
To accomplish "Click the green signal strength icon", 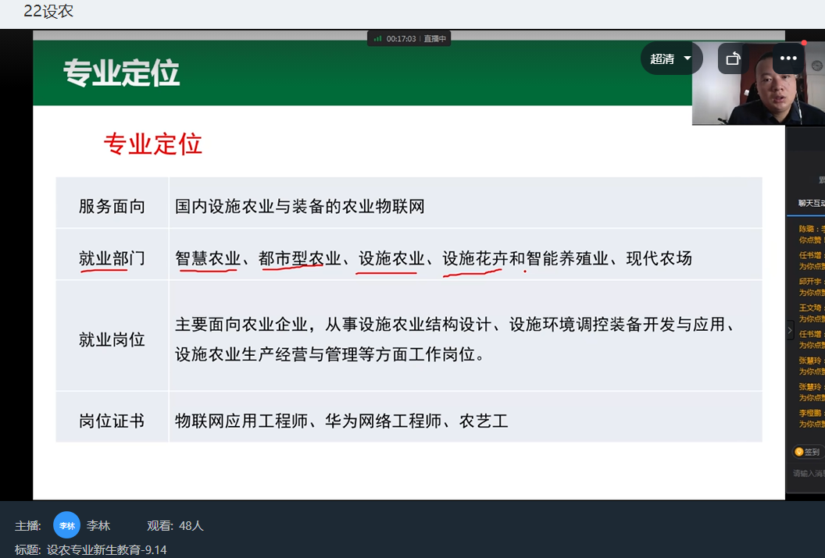I will 378,38.
